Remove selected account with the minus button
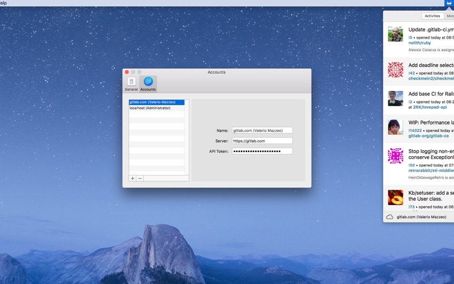Viewport: 454px width, 284px height. (x=140, y=178)
